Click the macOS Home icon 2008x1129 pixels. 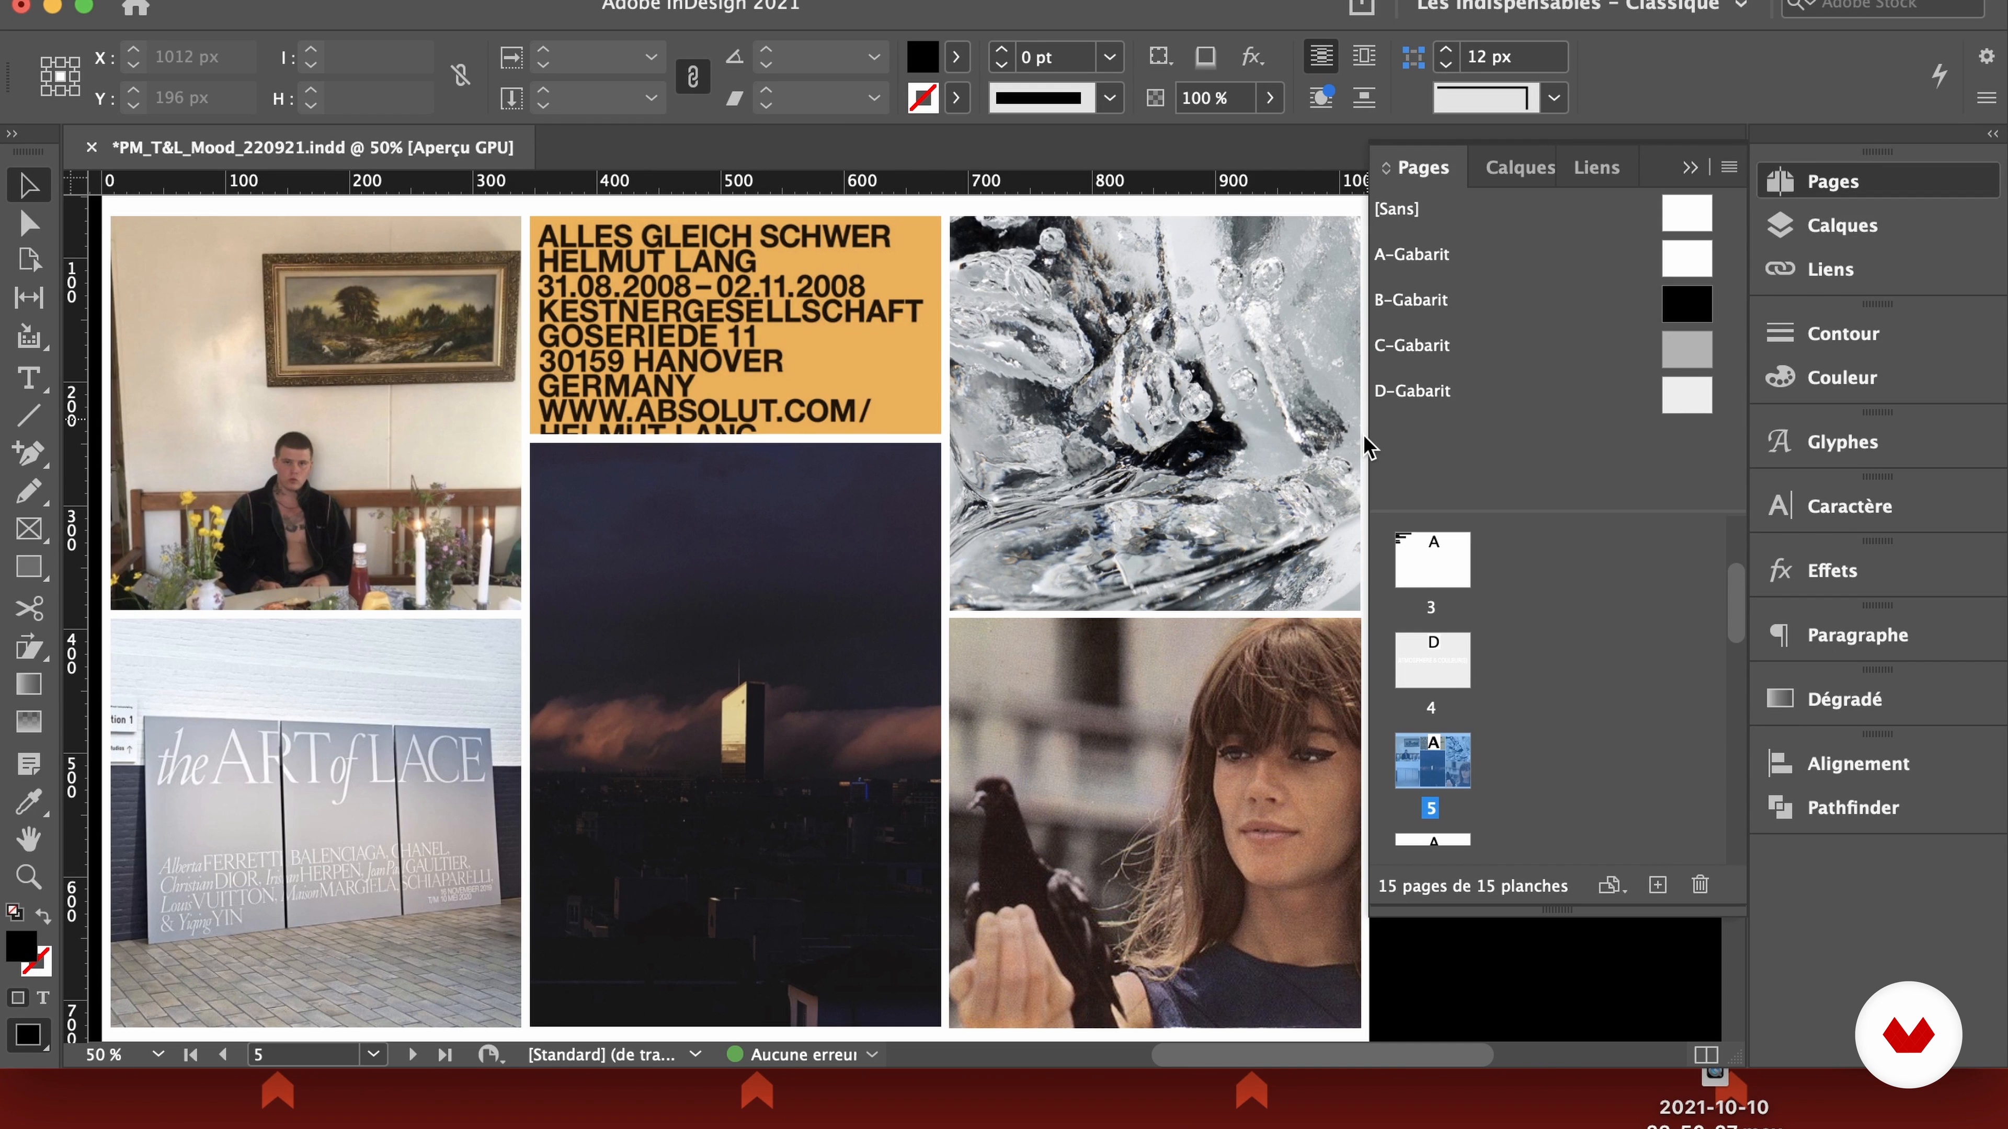point(135,6)
